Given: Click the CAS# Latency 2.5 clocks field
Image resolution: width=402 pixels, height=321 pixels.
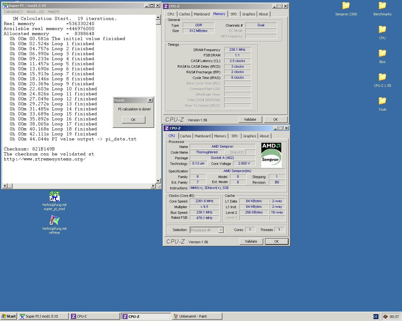Looking at the screenshot, I should (237, 61).
